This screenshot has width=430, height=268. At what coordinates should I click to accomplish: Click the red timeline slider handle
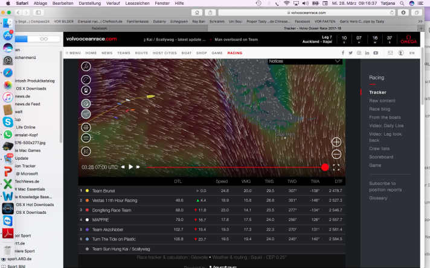pos(325,167)
